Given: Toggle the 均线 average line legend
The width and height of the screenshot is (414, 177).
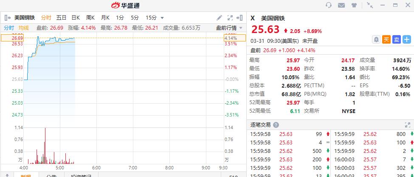Looking at the screenshot, I should coord(23,28).
